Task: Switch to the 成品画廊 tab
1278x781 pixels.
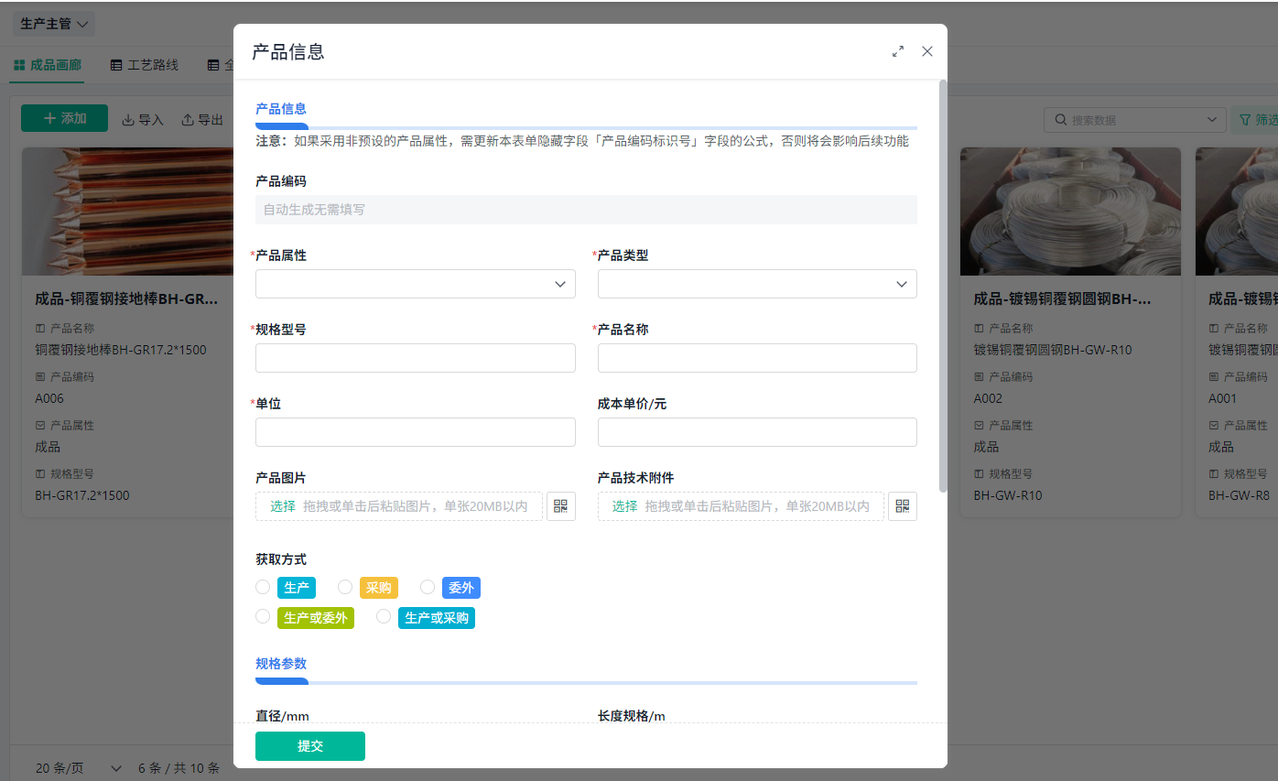Action: click(x=55, y=64)
